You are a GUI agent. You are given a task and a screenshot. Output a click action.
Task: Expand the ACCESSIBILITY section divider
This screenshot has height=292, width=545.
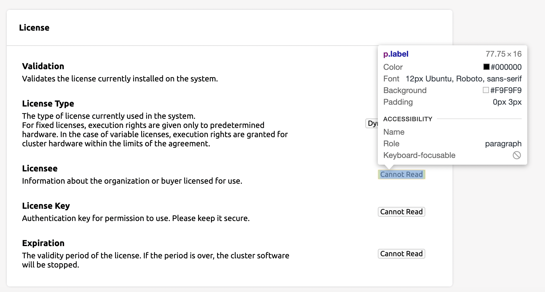[x=408, y=119]
